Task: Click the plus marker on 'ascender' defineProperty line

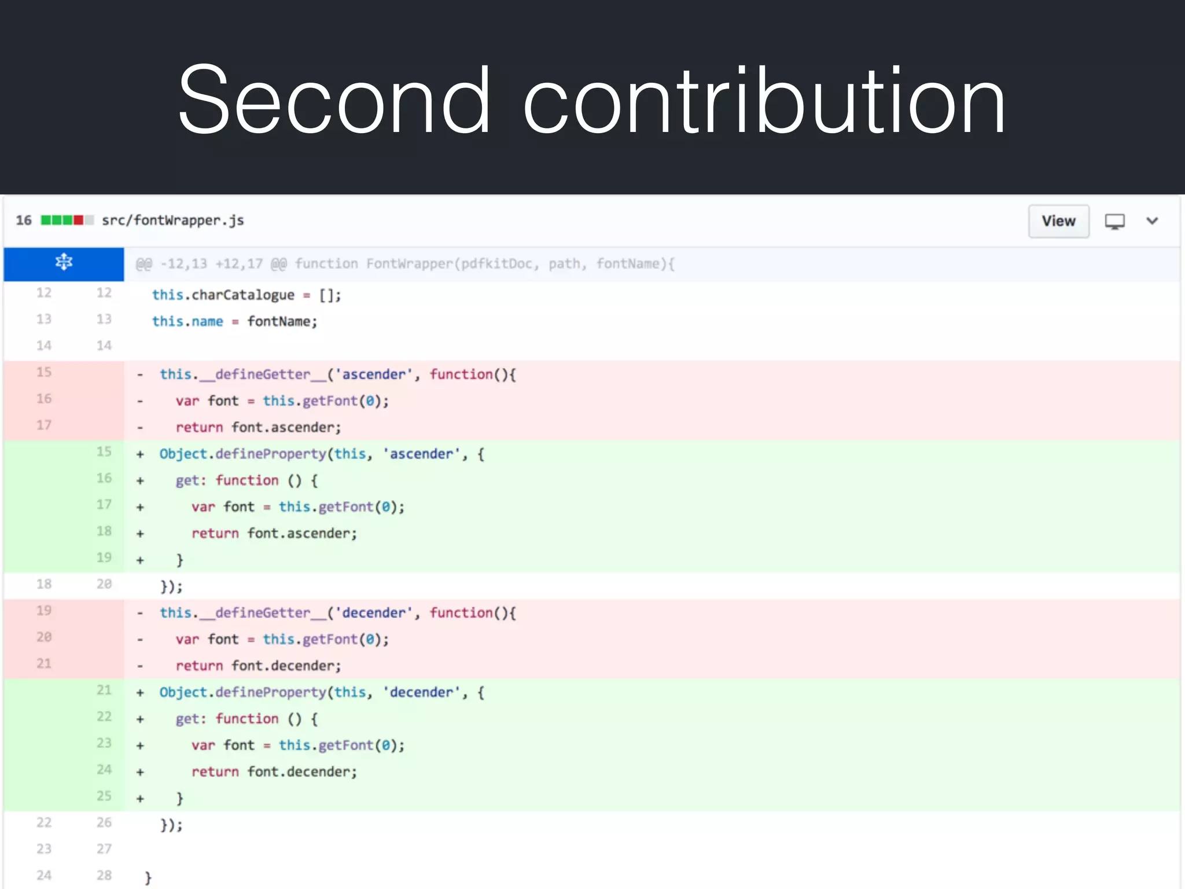Action: point(140,455)
